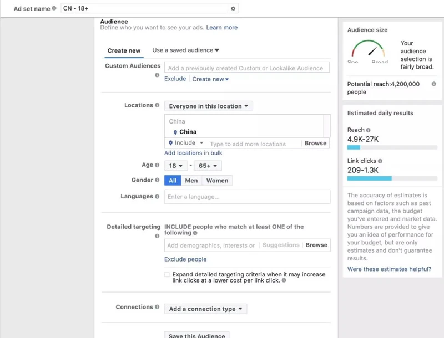Click info icon next to Ad set name
Viewport: 444px width, 338px height.
point(54,8)
